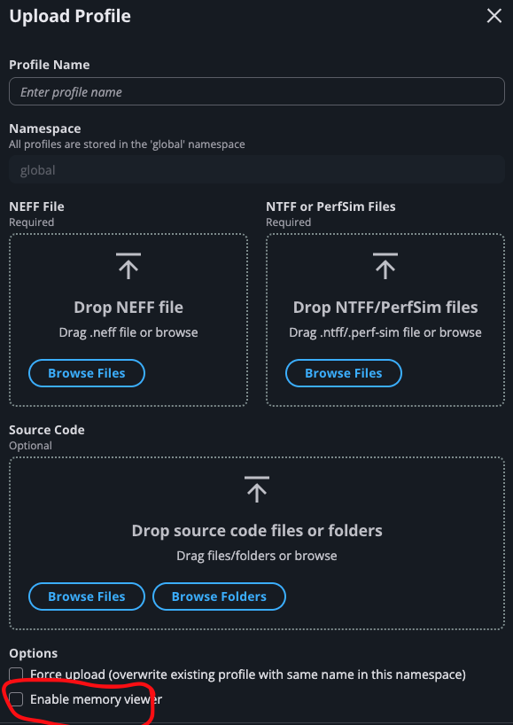Click 'Drag .ntff/.perf-sim file or browse' hint

coord(385,332)
